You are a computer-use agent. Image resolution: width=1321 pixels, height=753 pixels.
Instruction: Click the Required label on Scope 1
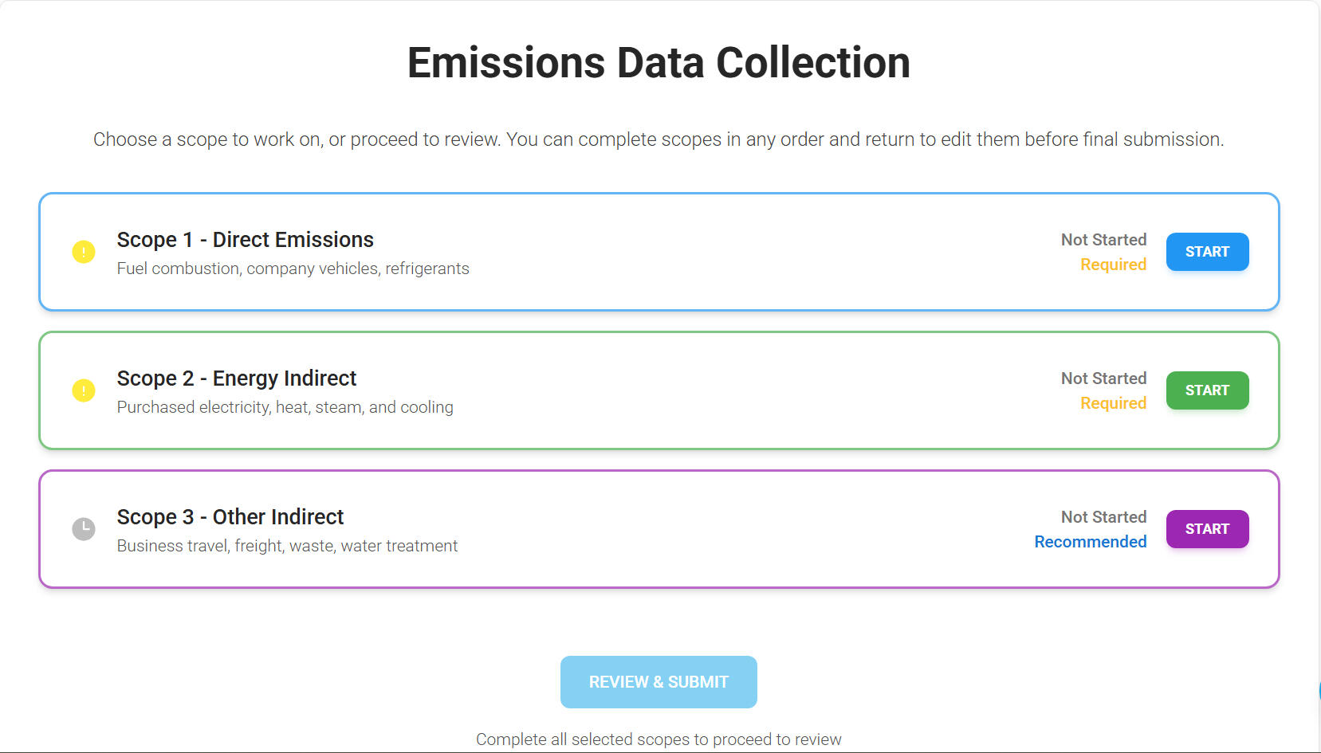1113,265
